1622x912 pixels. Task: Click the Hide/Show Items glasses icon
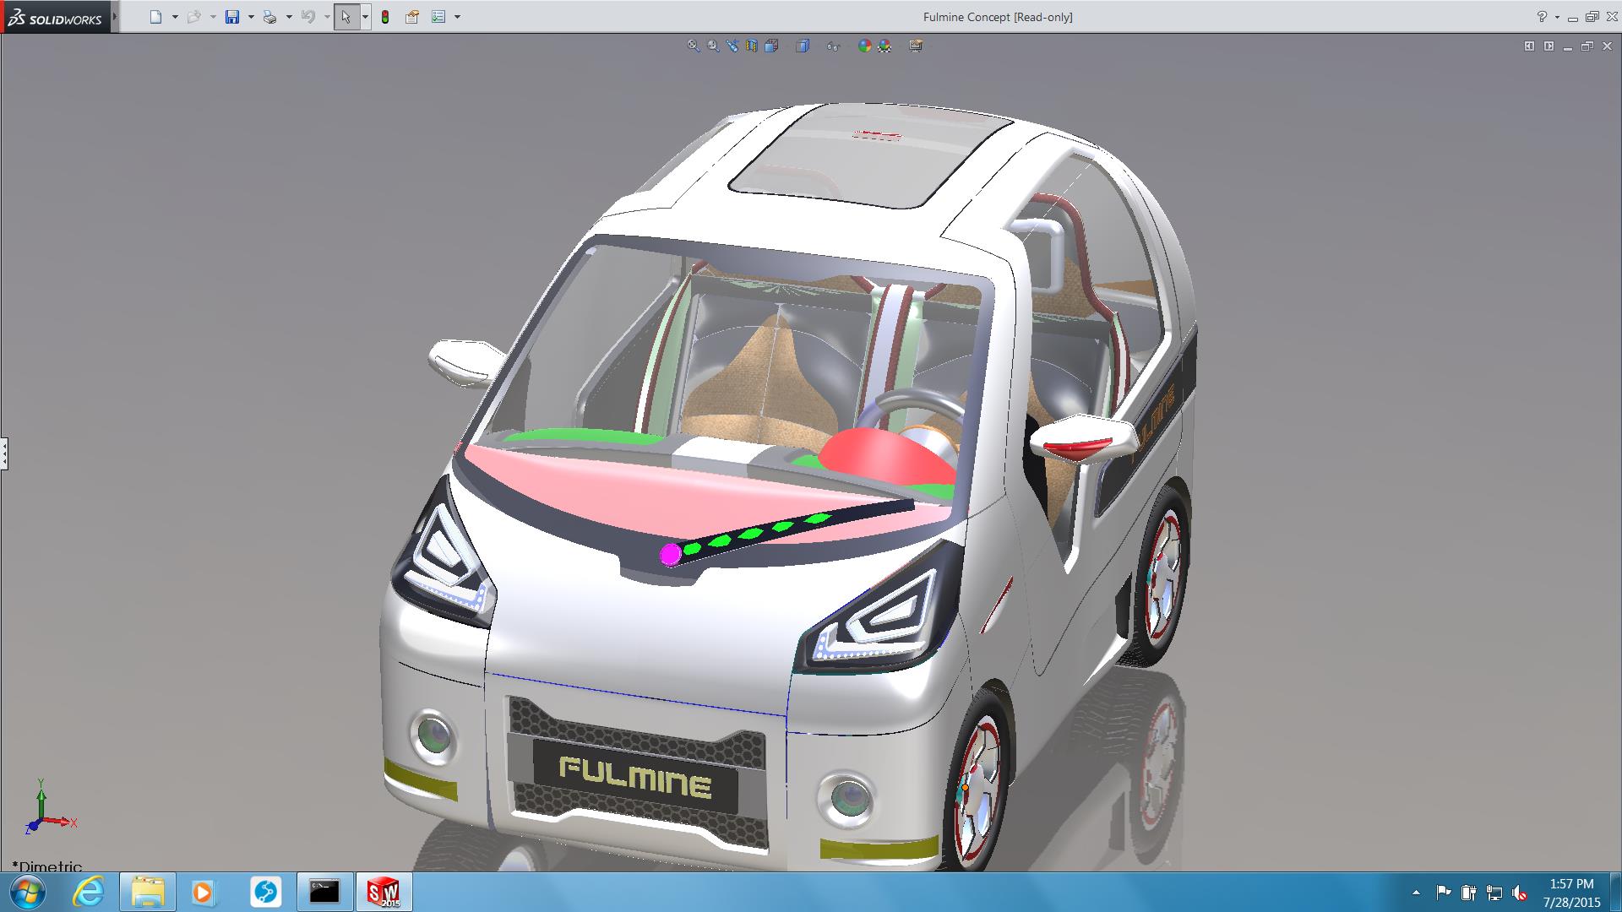click(833, 46)
